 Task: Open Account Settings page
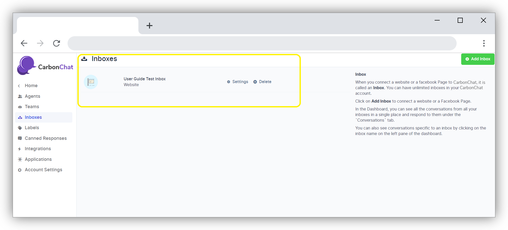[x=43, y=170]
